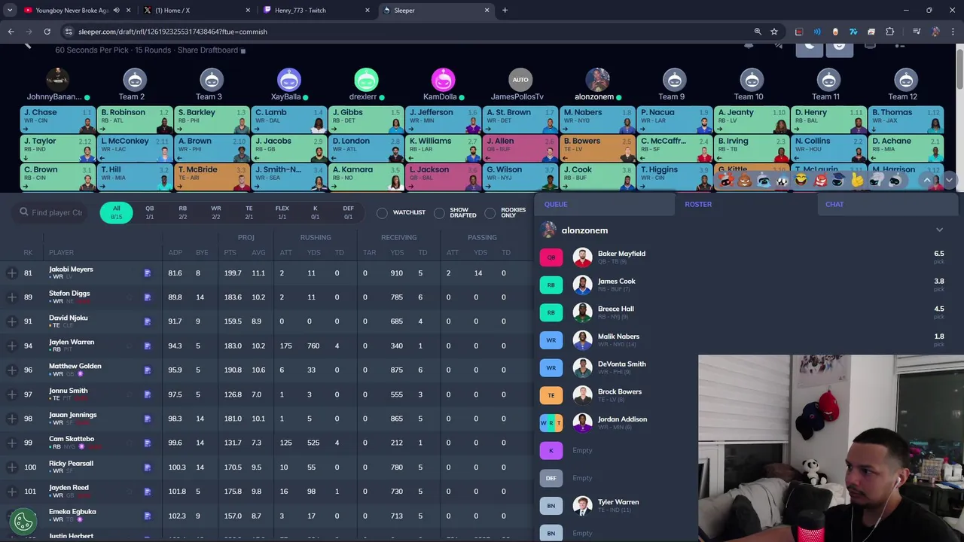Screen dimensions: 964x542
Task: Toggle the Rookies Only filter
Action: [x=490, y=213]
